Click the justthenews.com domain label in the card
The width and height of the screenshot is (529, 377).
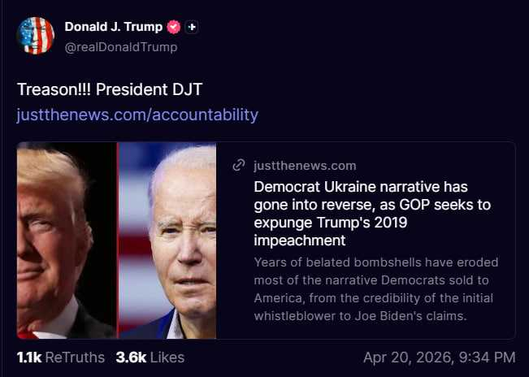coord(305,166)
